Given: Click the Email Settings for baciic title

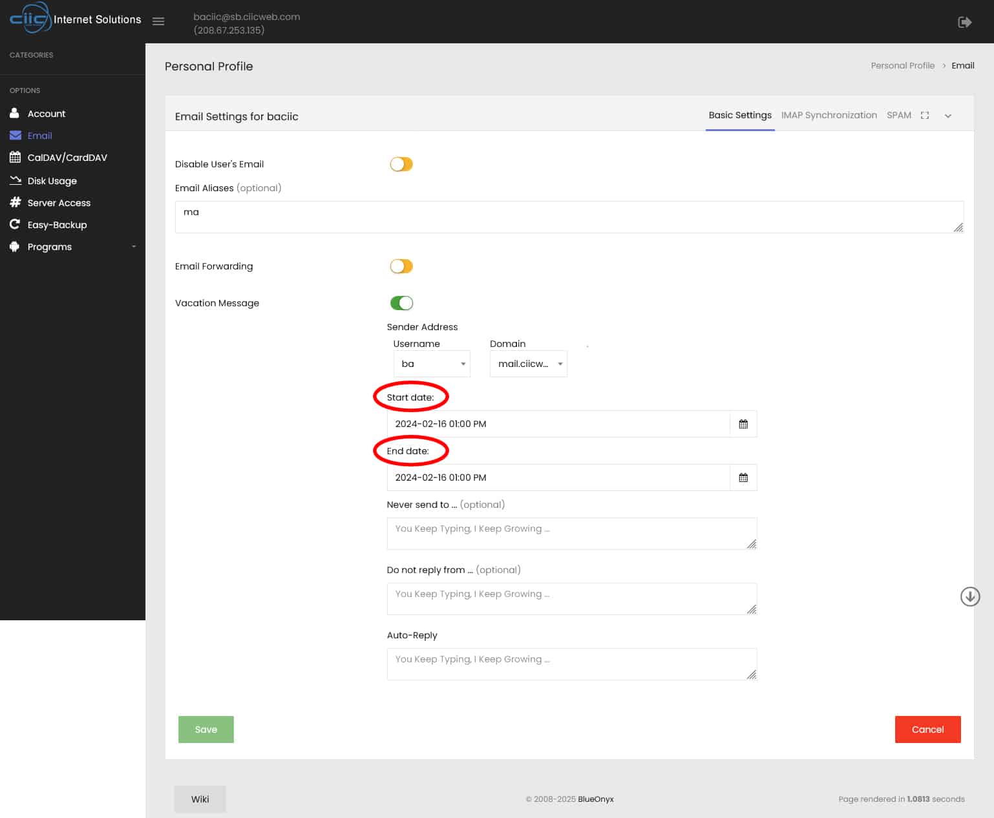Looking at the screenshot, I should pyautogui.click(x=237, y=116).
